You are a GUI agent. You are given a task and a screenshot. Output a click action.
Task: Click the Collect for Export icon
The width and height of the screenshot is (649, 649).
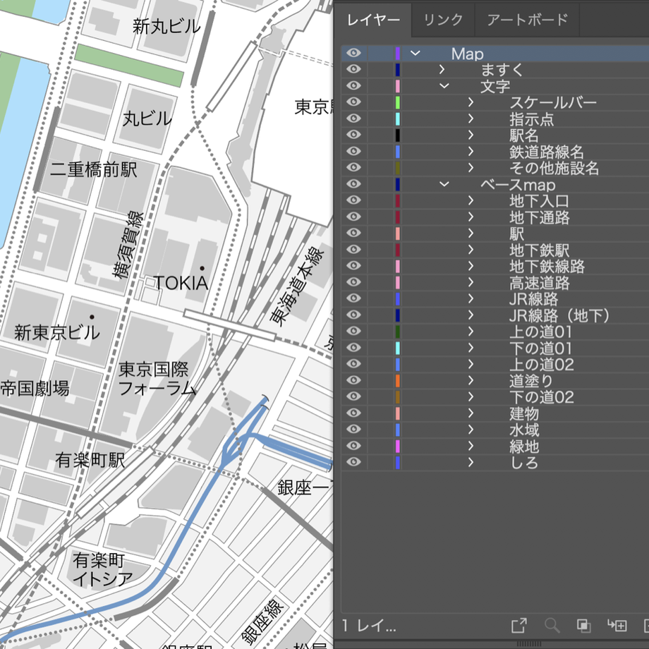[519, 626]
